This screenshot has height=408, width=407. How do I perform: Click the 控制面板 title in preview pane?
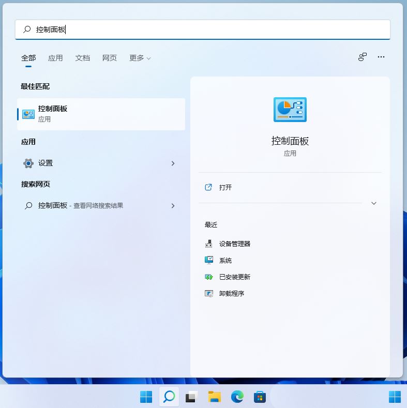tap(290, 141)
